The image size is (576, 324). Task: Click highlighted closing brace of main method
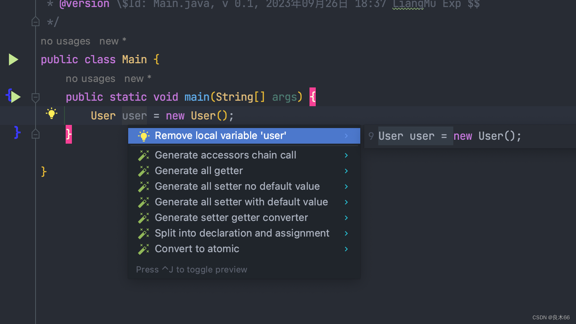point(69,134)
